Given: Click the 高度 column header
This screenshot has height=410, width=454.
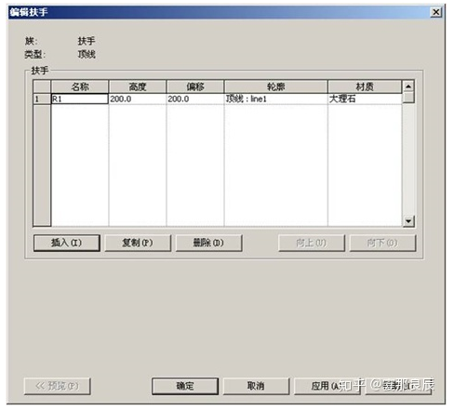Looking at the screenshot, I should [x=138, y=86].
